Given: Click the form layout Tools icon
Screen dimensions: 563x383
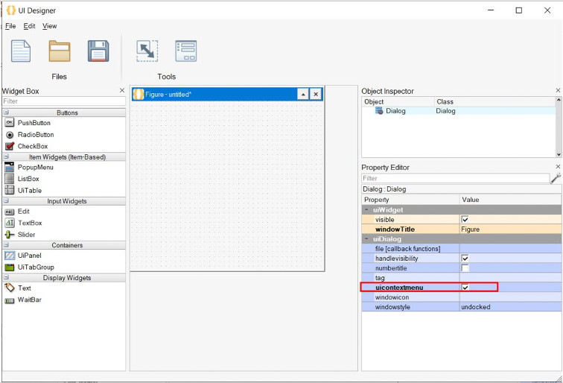Looking at the screenshot, I should point(185,51).
